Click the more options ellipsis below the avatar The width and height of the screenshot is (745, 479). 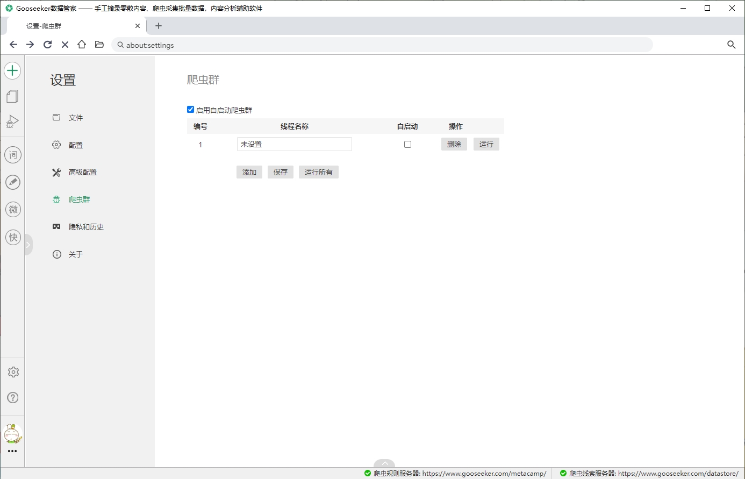coord(13,452)
